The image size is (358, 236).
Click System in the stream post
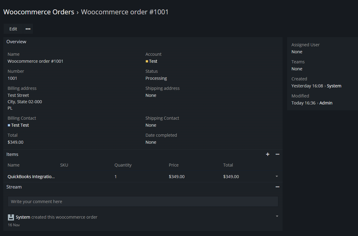point(23,217)
